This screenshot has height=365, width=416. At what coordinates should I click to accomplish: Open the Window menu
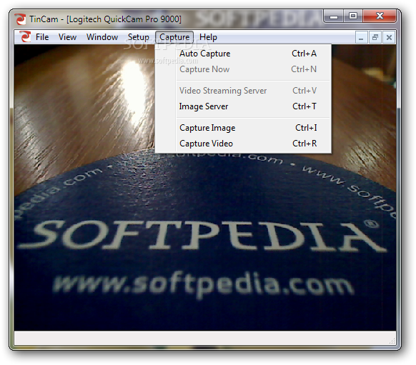pyautogui.click(x=102, y=37)
